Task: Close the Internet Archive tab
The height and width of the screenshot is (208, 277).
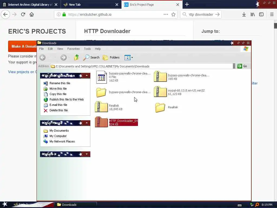Action: (x=56, y=5)
